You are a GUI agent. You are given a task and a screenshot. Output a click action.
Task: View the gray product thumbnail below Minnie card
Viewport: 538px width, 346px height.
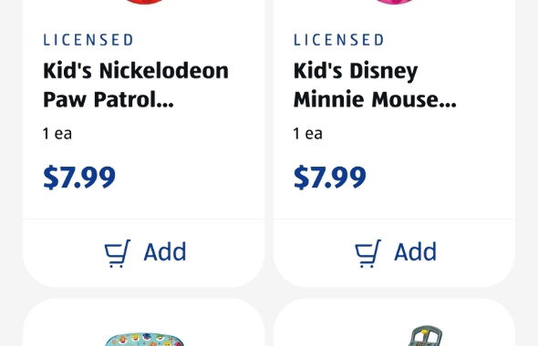click(x=426, y=336)
